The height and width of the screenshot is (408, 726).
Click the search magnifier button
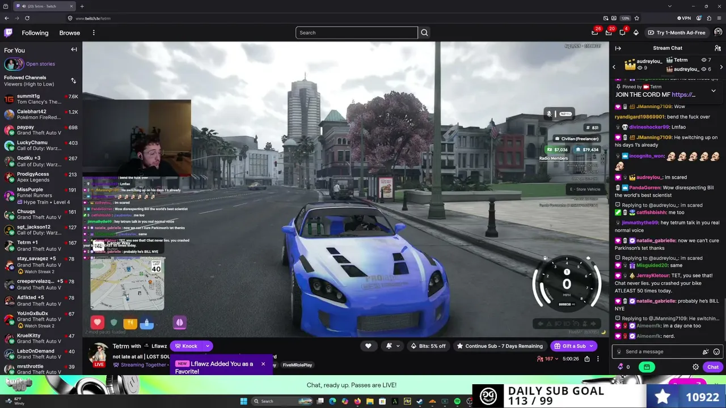point(424,33)
